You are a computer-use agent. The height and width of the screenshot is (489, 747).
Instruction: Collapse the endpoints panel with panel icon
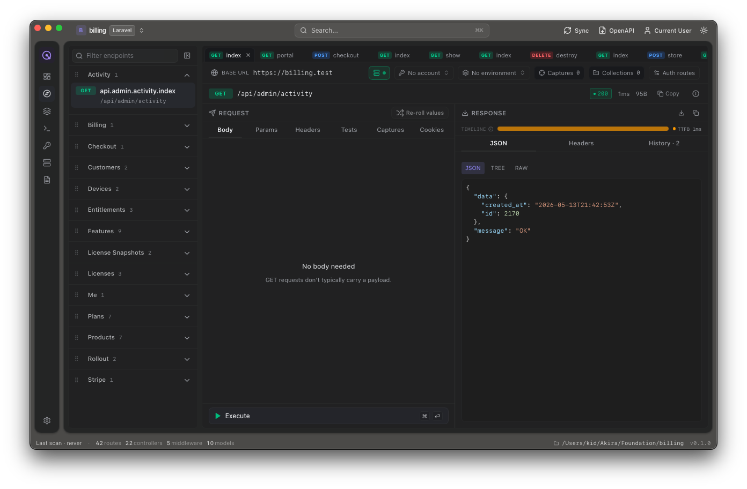[x=187, y=56]
